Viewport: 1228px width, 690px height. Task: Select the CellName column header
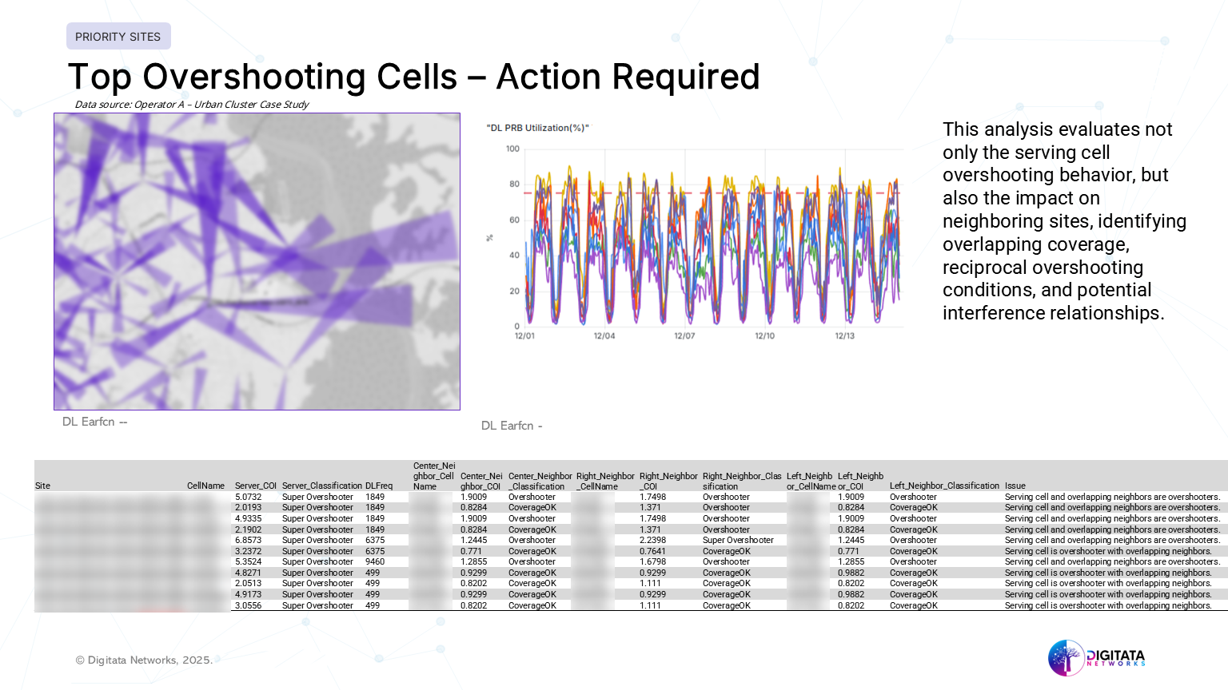pyautogui.click(x=205, y=486)
